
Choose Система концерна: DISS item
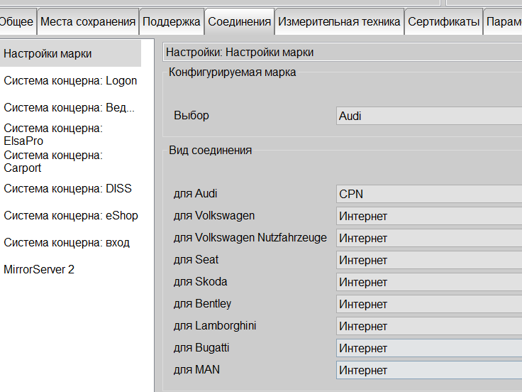tap(67, 189)
